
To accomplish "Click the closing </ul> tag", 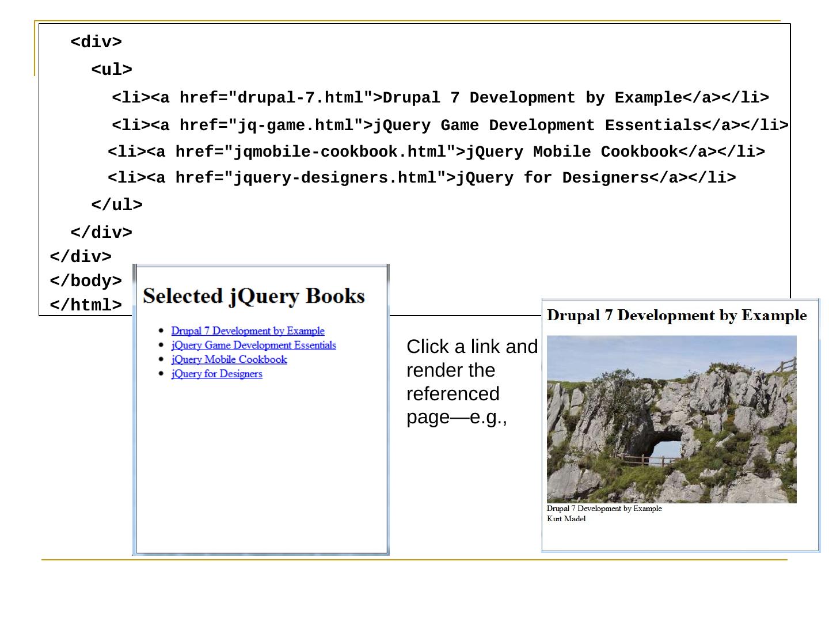I will point(117,205).
